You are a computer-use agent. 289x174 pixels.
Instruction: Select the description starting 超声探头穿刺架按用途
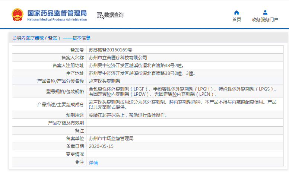tap(182, 104)
